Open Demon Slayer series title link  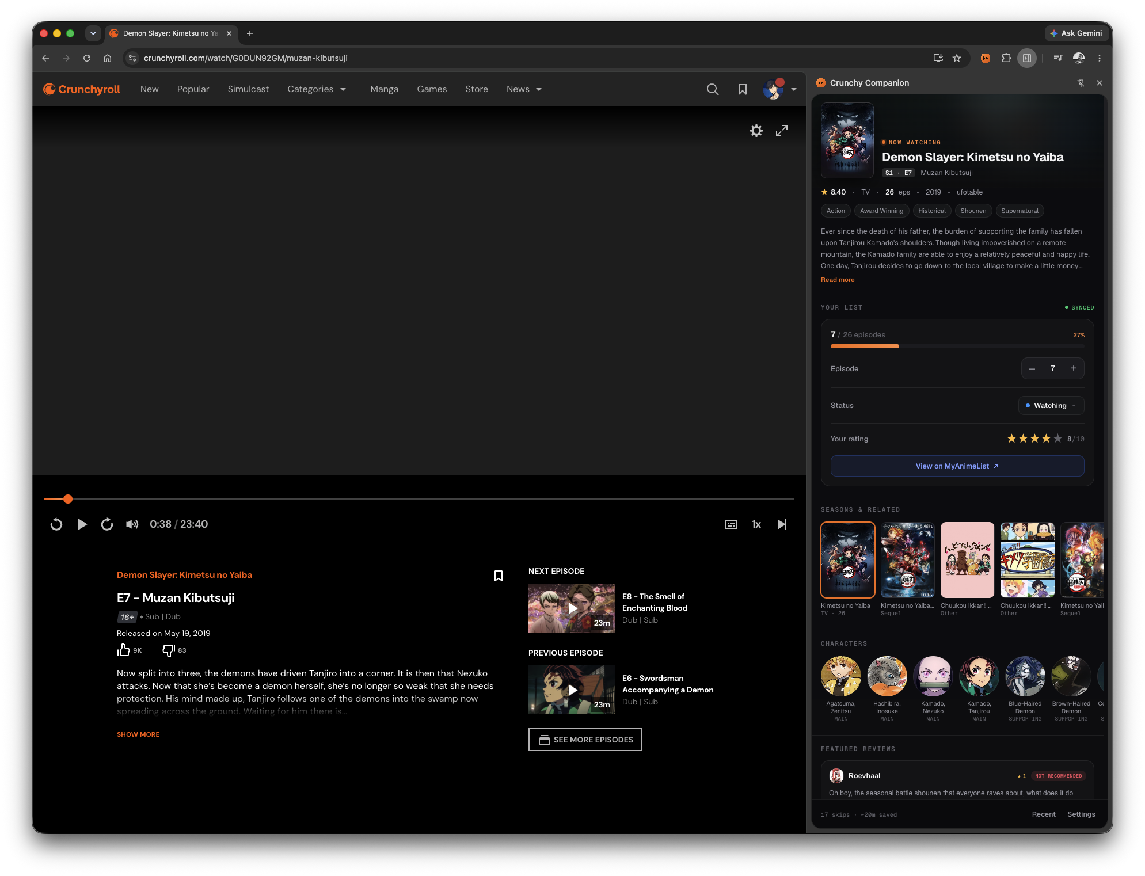(x=184, y=575)
